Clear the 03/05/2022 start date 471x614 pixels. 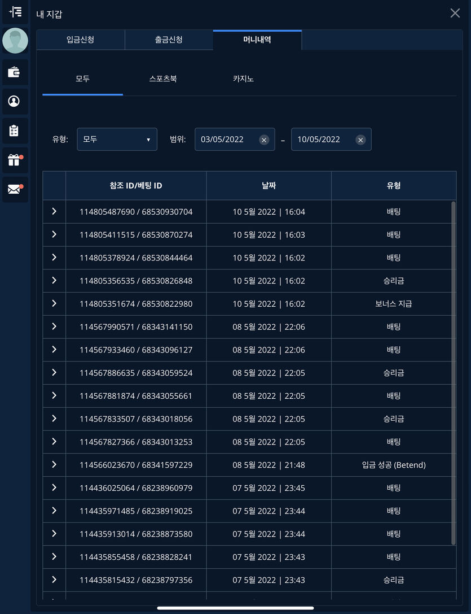(x=264, y=140)
